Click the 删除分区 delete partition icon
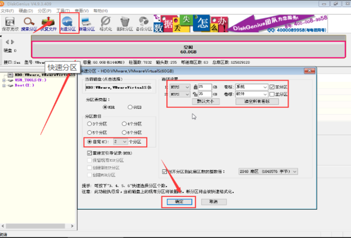Viewport: 351px width, 238px height. [125, 24]
